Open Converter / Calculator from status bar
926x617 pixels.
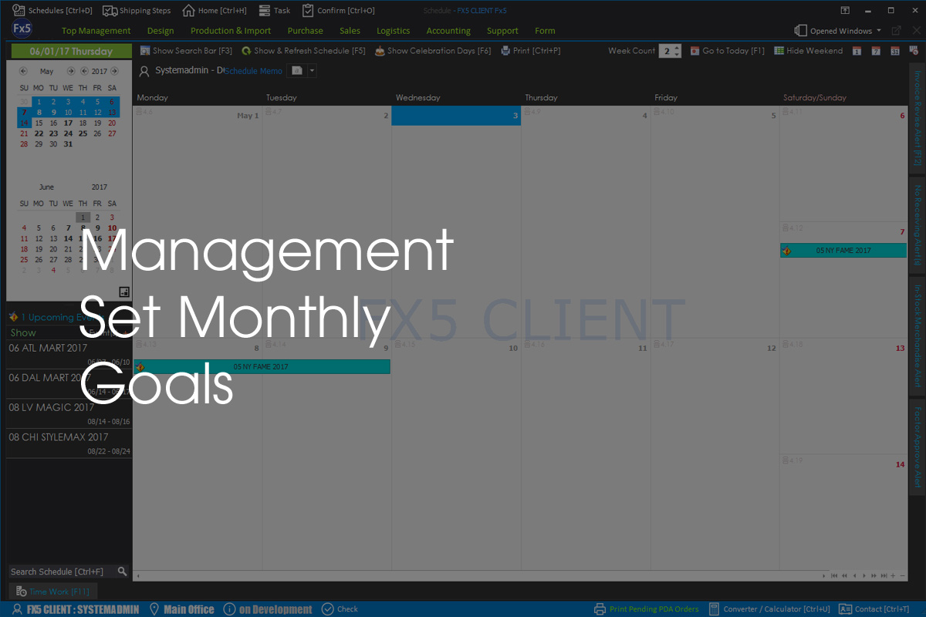click(769, 609)
